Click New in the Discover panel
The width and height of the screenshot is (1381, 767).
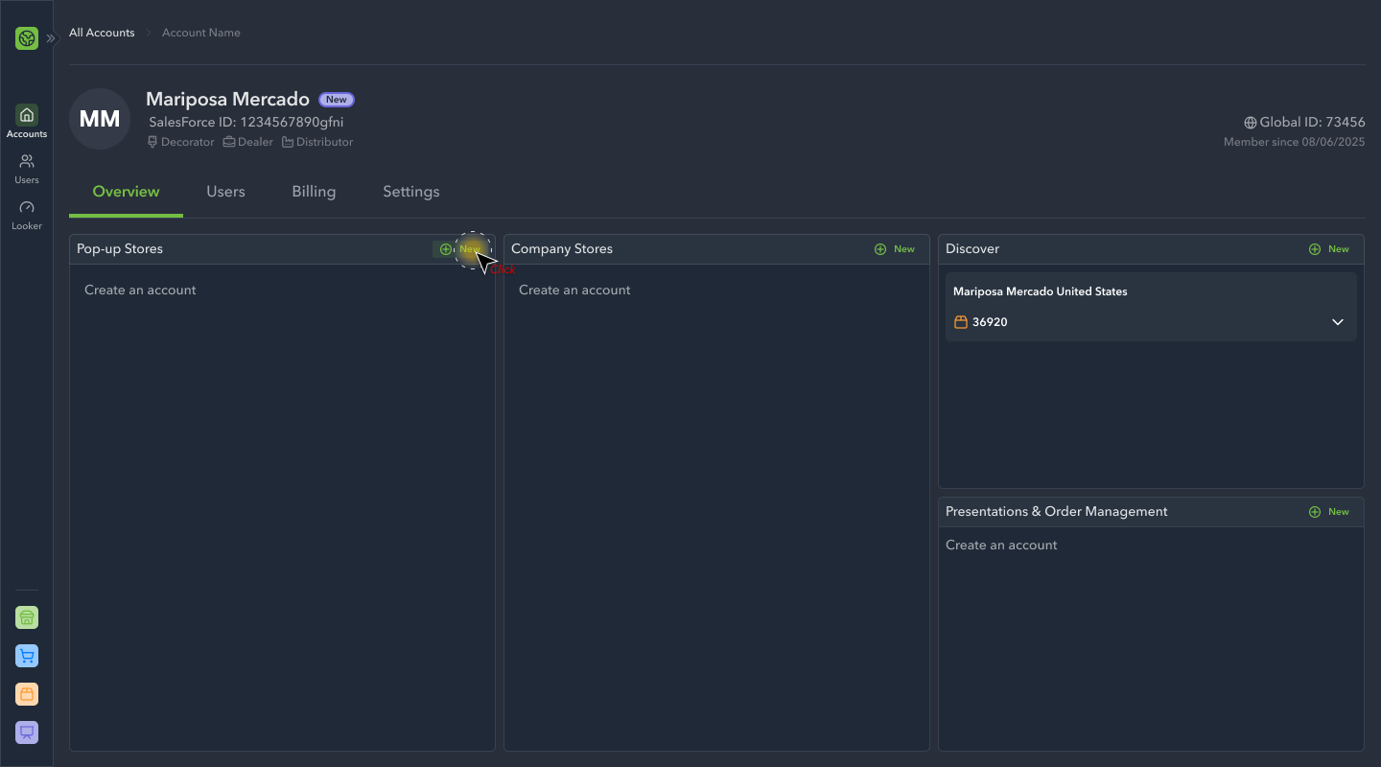1329,249
